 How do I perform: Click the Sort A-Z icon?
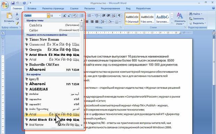(x=114, y=16)
